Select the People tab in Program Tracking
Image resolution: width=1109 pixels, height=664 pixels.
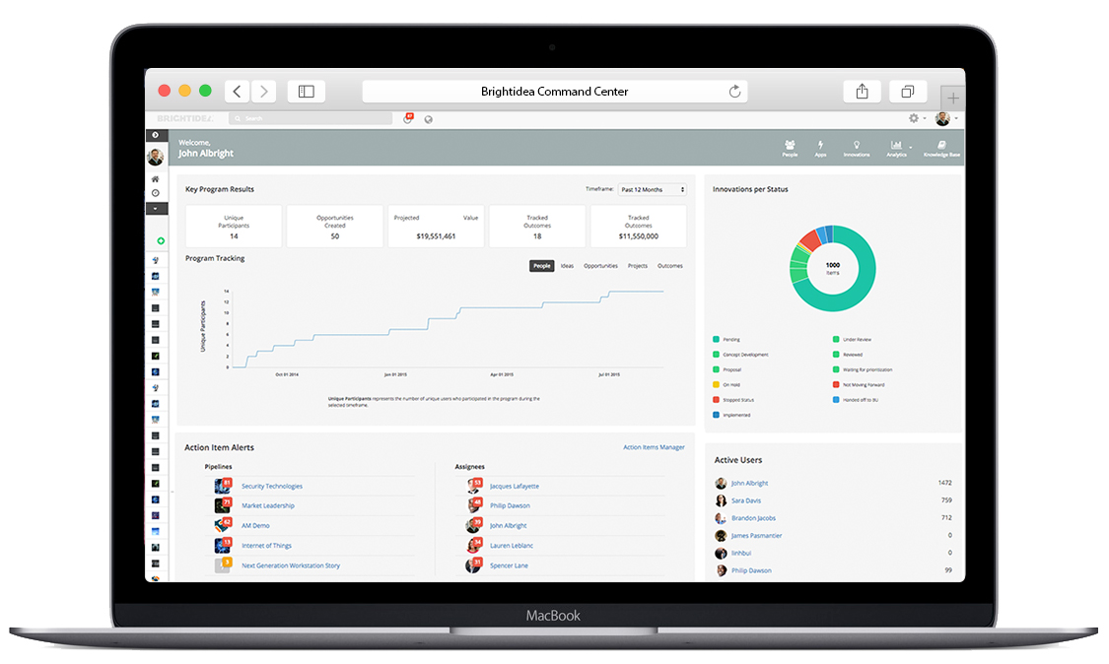pyautogui.click(x=542, y=266)
